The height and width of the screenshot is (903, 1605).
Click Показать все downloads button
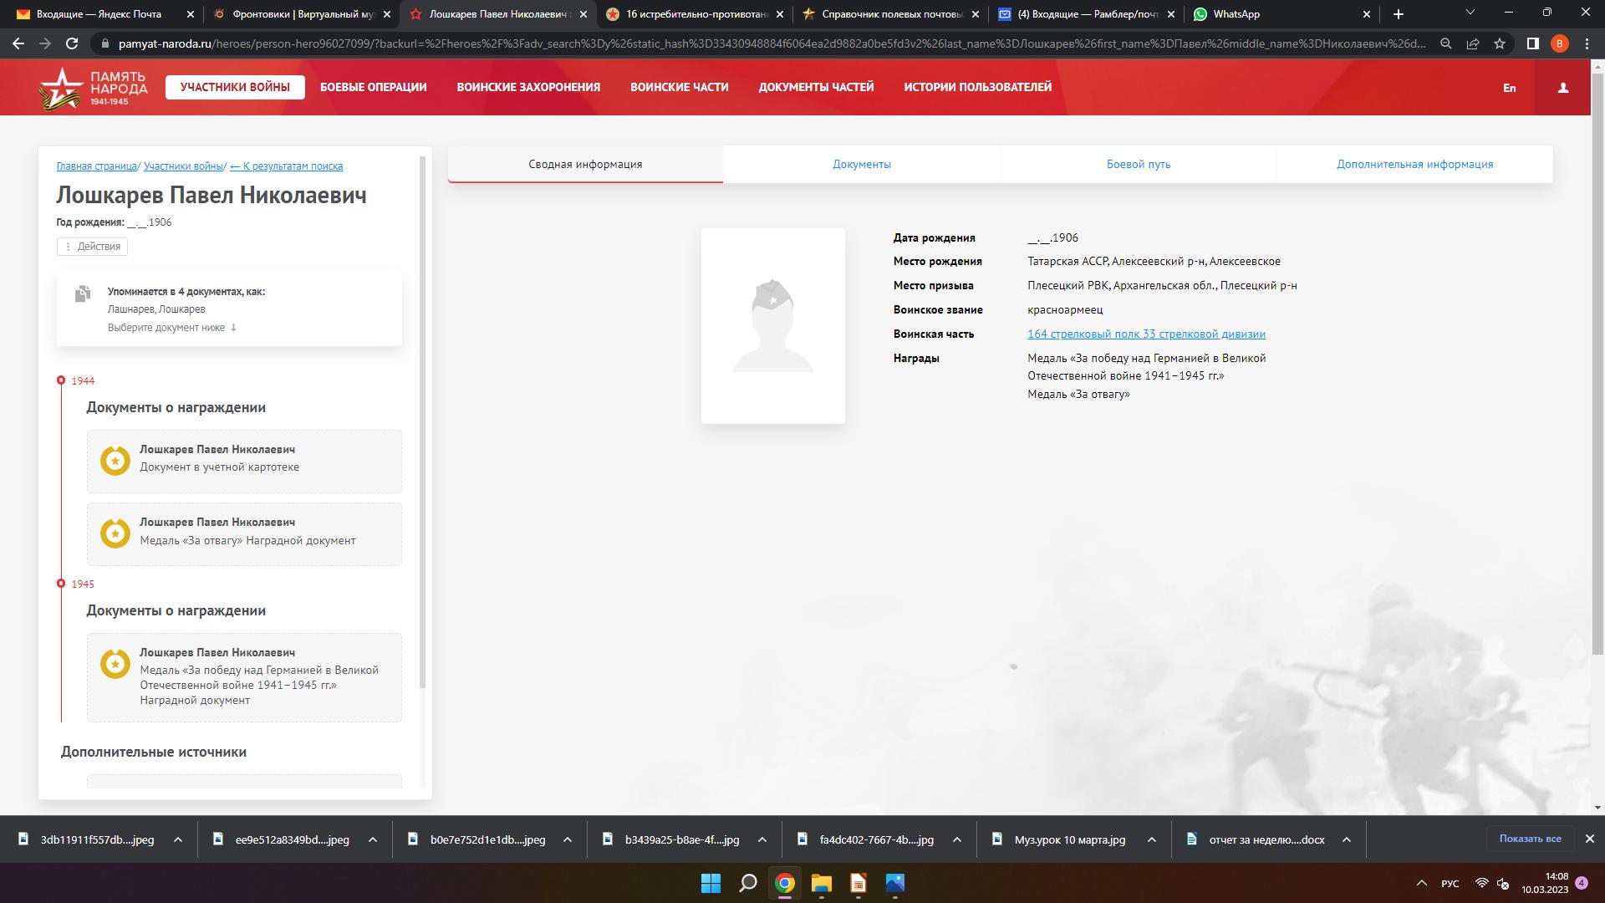pos(1530,839)
